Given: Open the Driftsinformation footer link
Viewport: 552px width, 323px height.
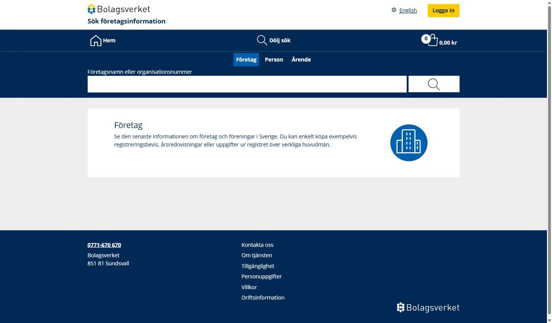Looking at the screenshot, I should 263,298.
